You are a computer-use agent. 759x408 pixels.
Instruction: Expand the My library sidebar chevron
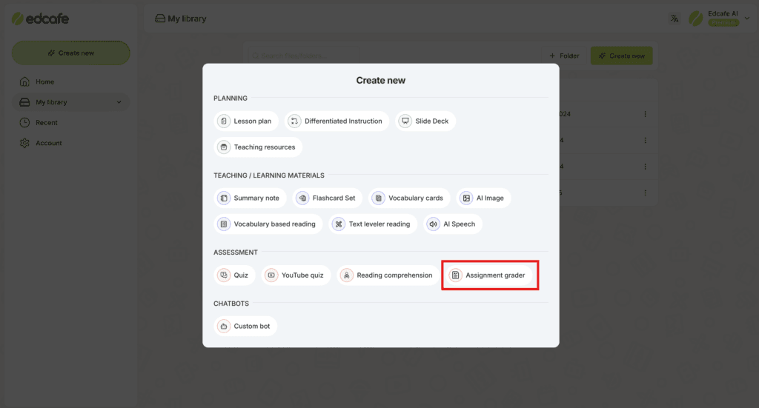[119, 102]
